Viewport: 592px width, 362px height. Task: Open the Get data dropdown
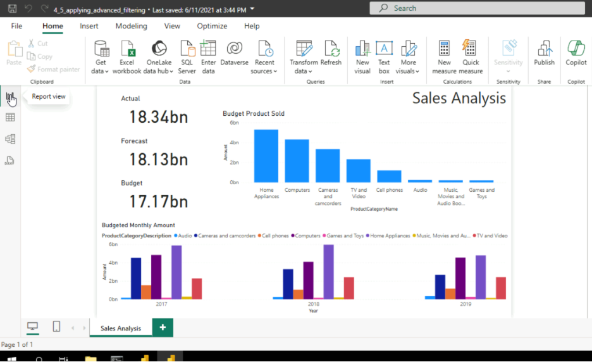coord(101,57)
